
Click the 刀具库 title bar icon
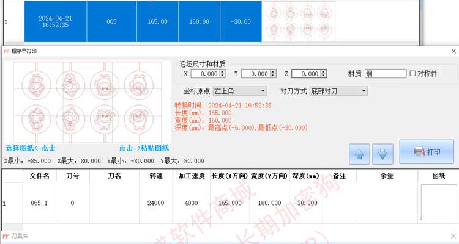click(x=6, y=236)
